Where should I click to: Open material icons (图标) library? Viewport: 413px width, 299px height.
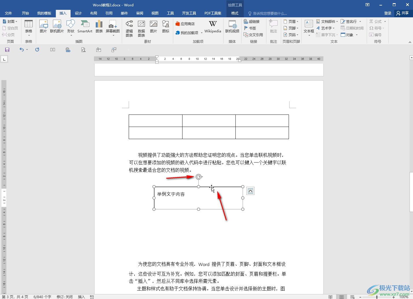[x=166, y=27]
